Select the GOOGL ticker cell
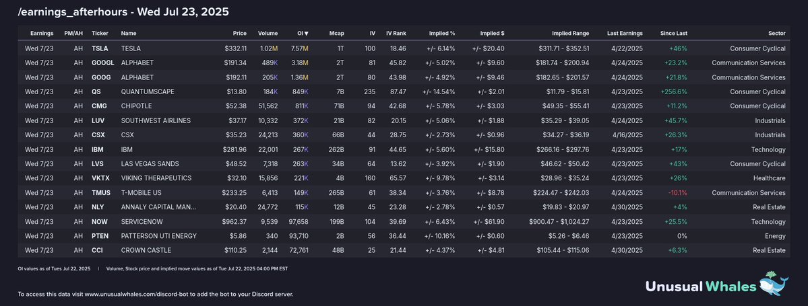Screen dimensions: 808x306 [103, 63]
